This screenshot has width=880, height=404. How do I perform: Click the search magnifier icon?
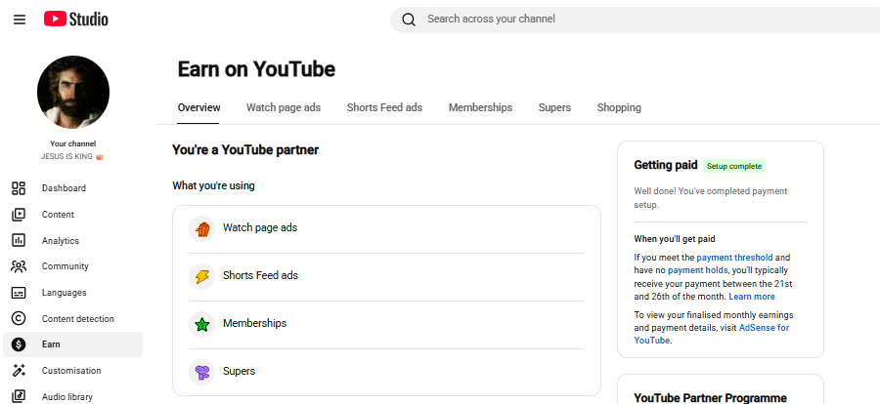[409, 20]
